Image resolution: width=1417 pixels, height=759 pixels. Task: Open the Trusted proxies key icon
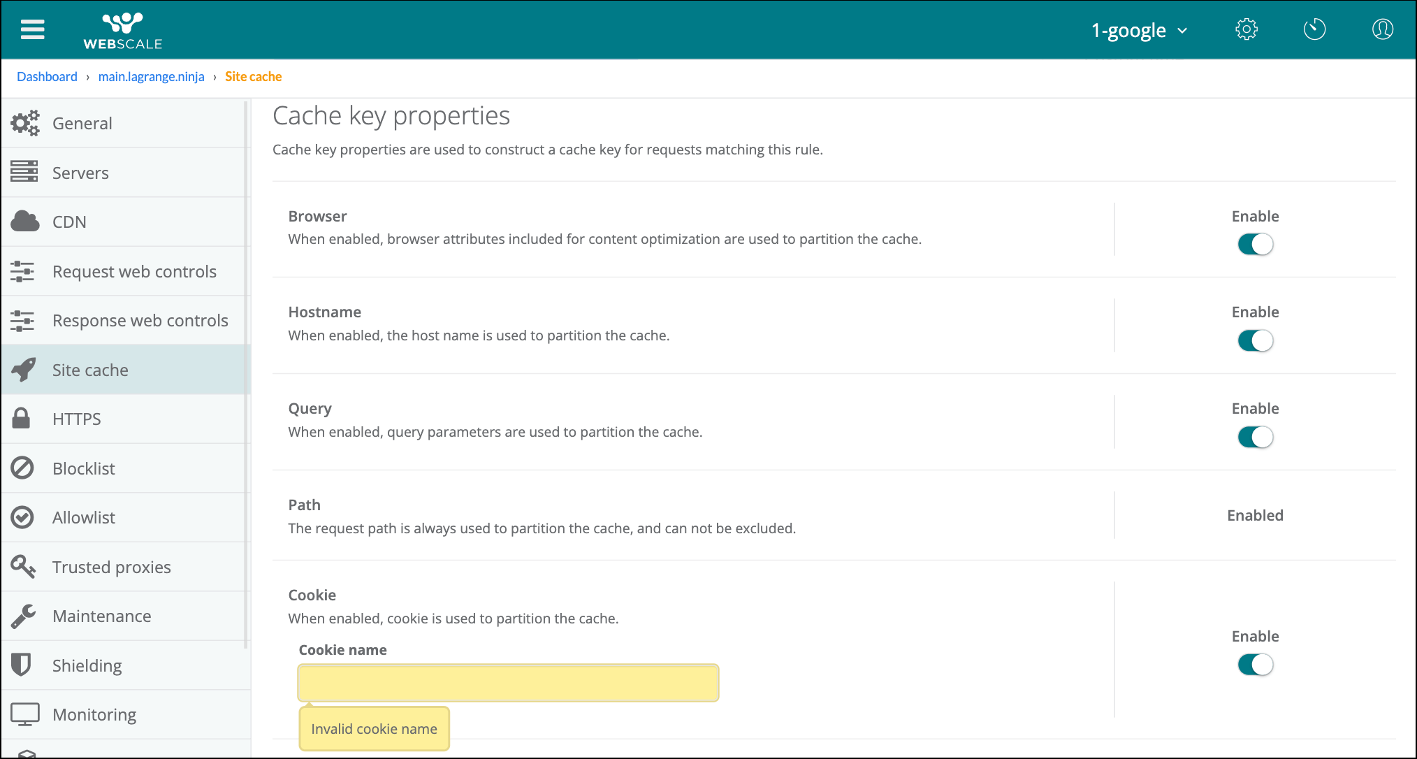pos(24,567)
